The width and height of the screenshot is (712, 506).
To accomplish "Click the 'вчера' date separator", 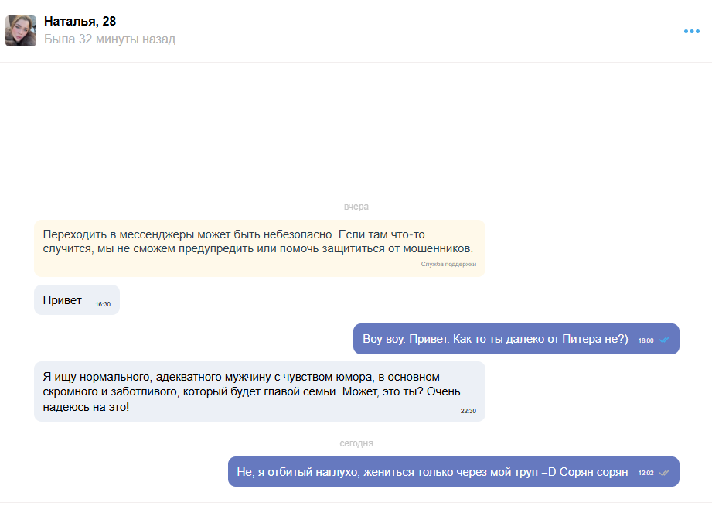I will tap(356, 207).
